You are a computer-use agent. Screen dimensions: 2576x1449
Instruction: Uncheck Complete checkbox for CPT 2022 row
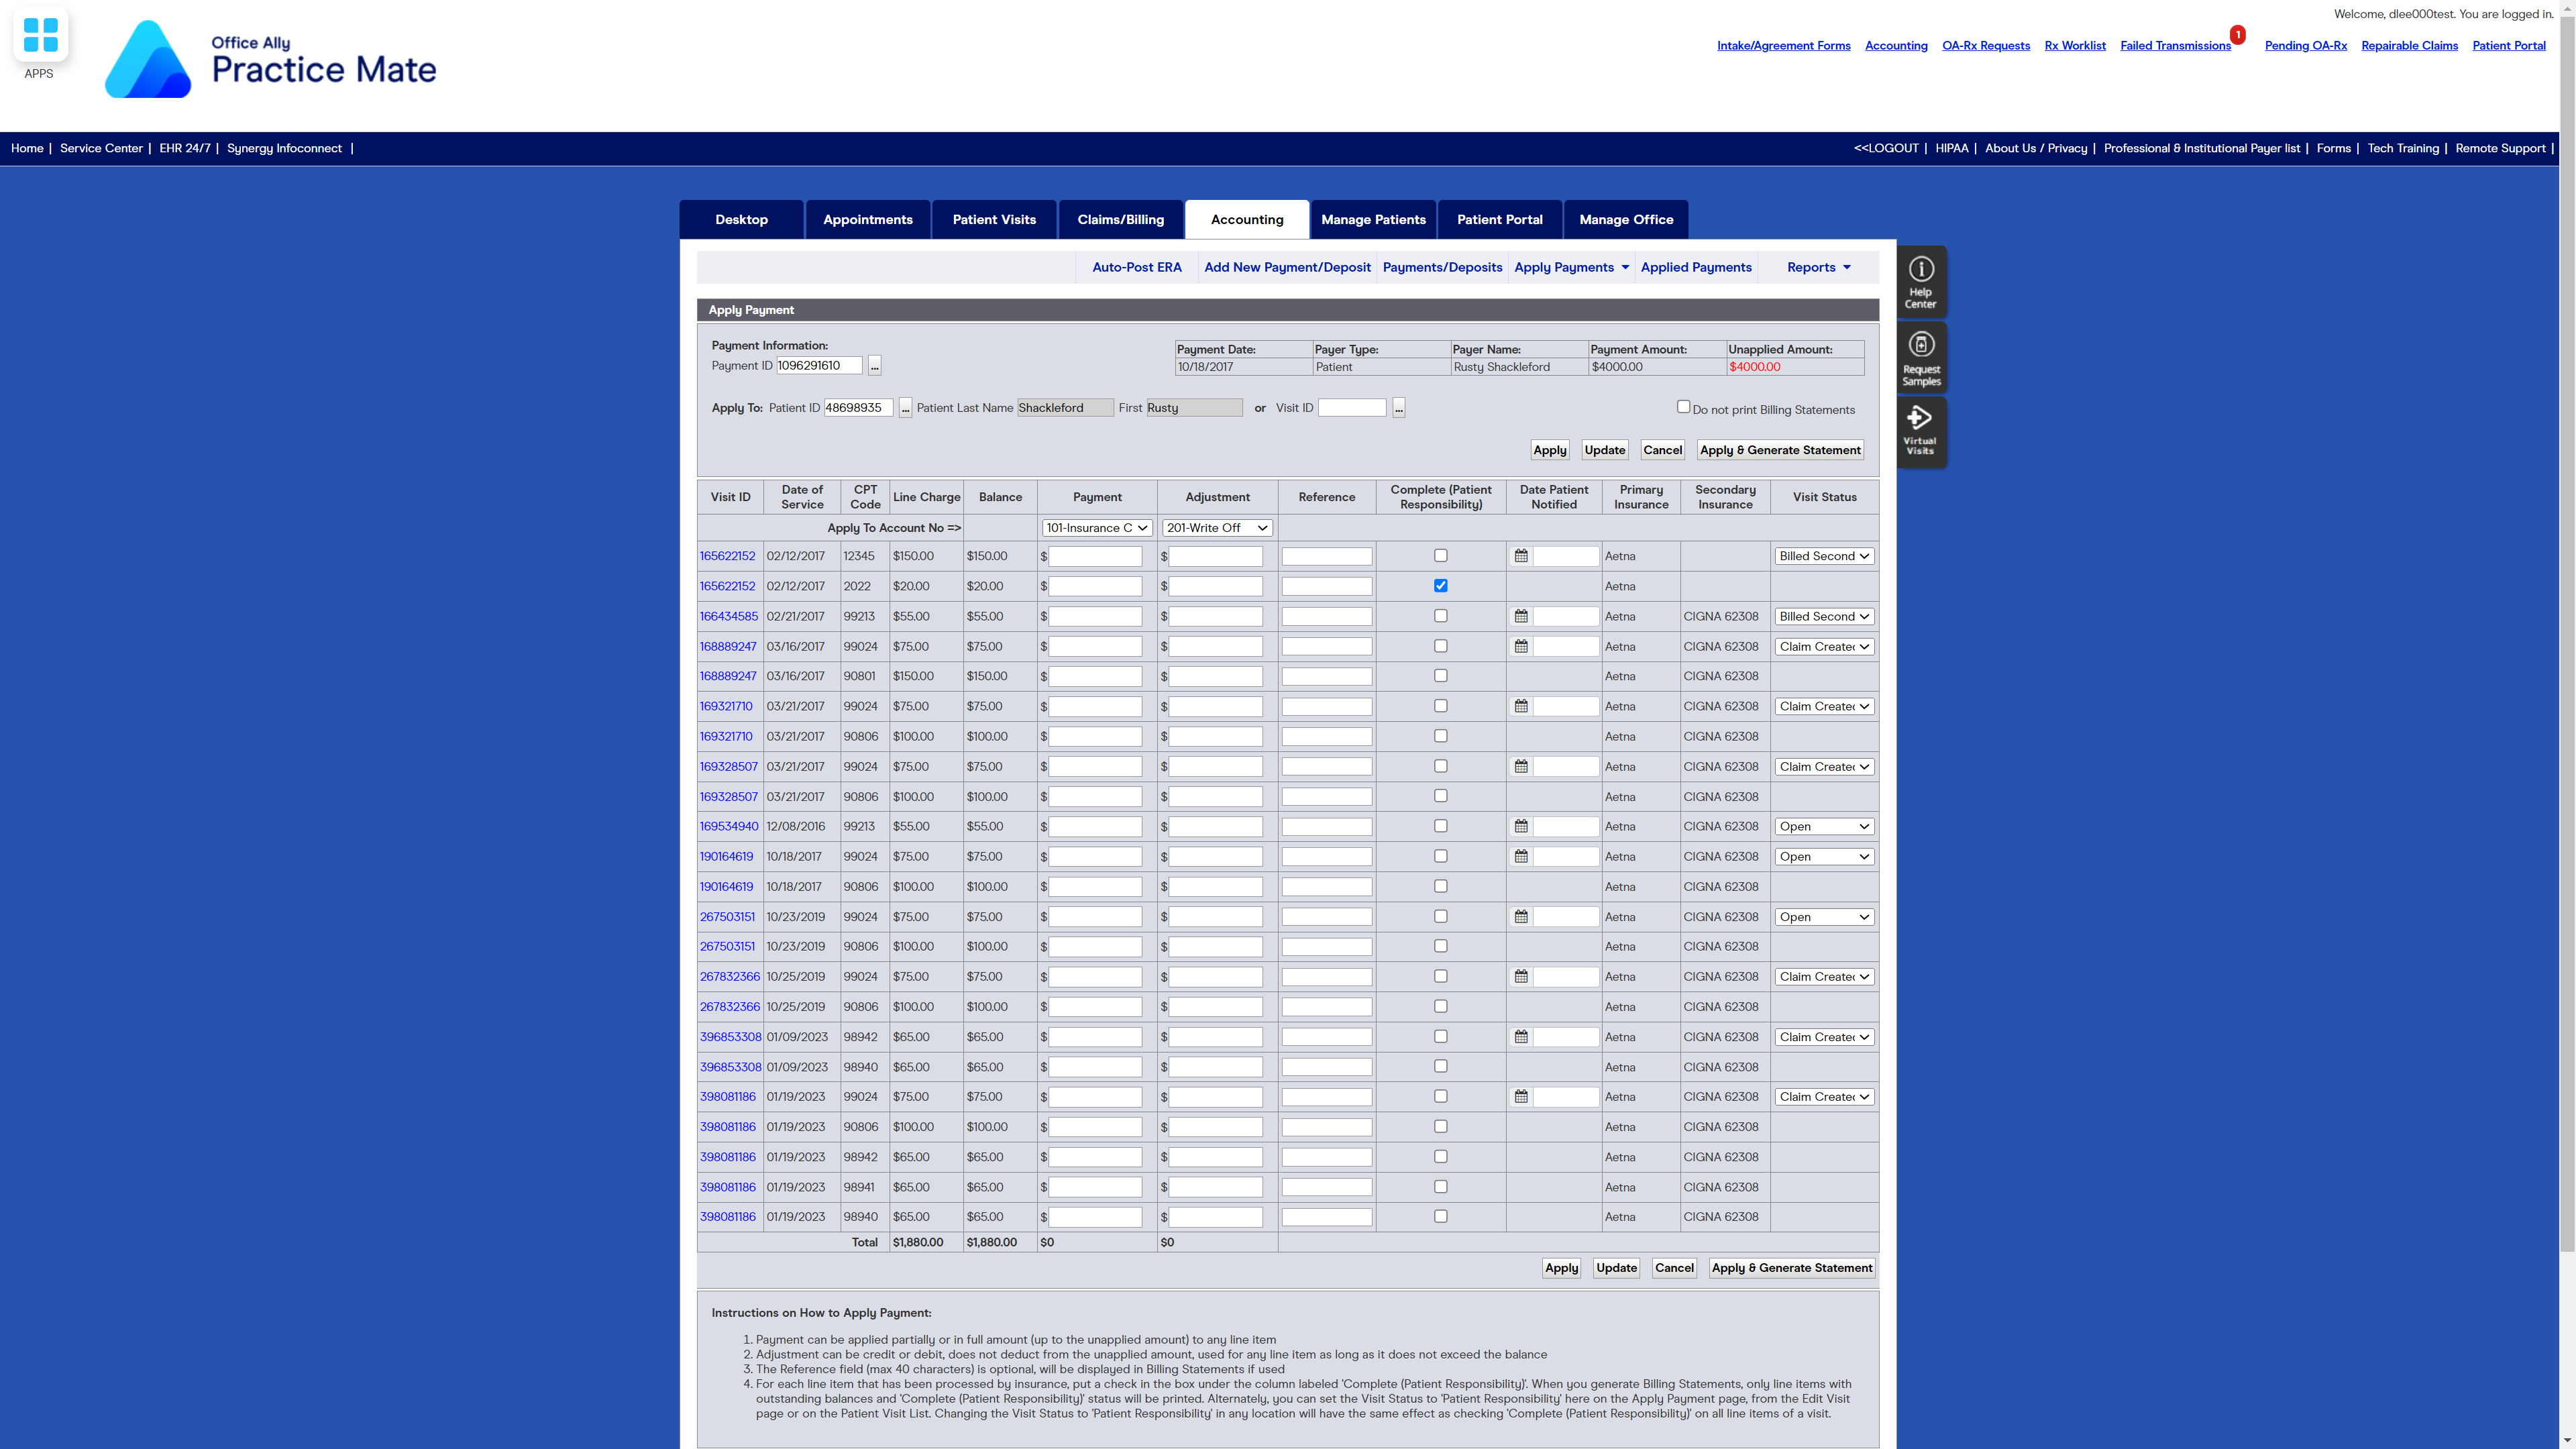1440,586
